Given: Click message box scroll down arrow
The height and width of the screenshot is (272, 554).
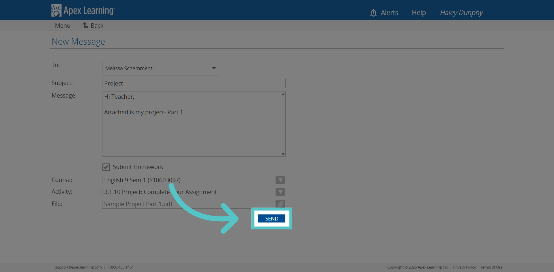Looking at the screenshot, I should [x=283, y=154].
